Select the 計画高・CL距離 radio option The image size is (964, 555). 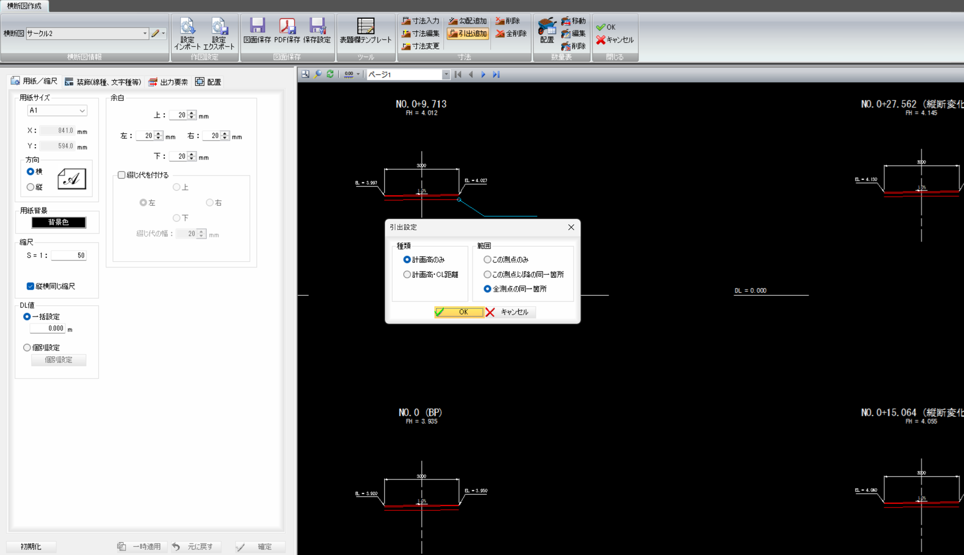(x=407, y=275)
